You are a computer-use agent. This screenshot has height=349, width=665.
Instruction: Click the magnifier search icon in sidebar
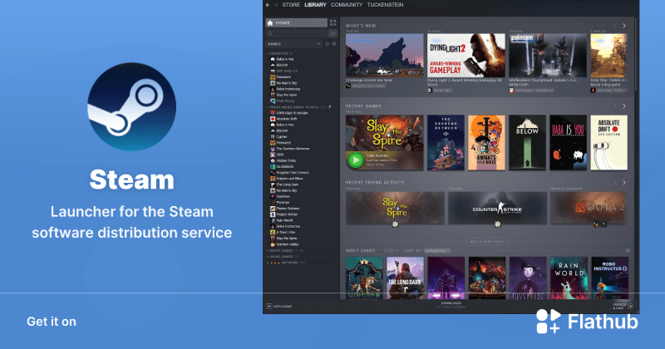point(270,33)
